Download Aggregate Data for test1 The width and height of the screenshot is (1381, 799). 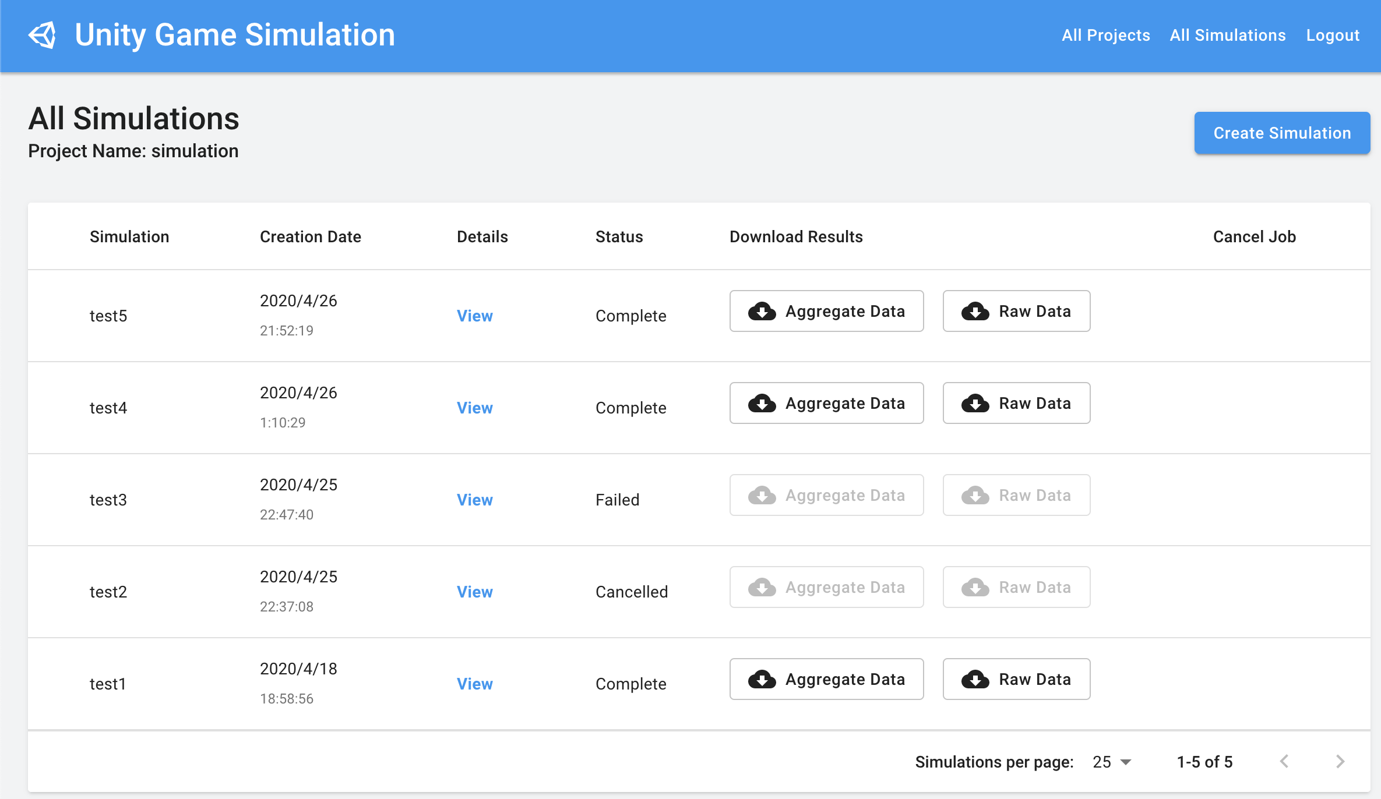(x=826, y=679)
